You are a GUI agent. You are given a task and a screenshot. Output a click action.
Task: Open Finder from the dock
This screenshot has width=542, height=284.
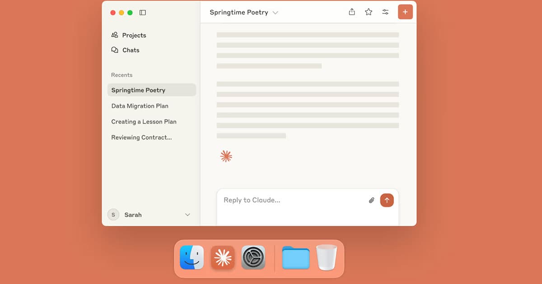coord(192,258)
